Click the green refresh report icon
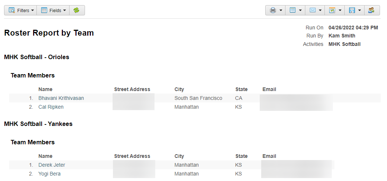Screen dimensions: 387x181 tap(77, 10)
